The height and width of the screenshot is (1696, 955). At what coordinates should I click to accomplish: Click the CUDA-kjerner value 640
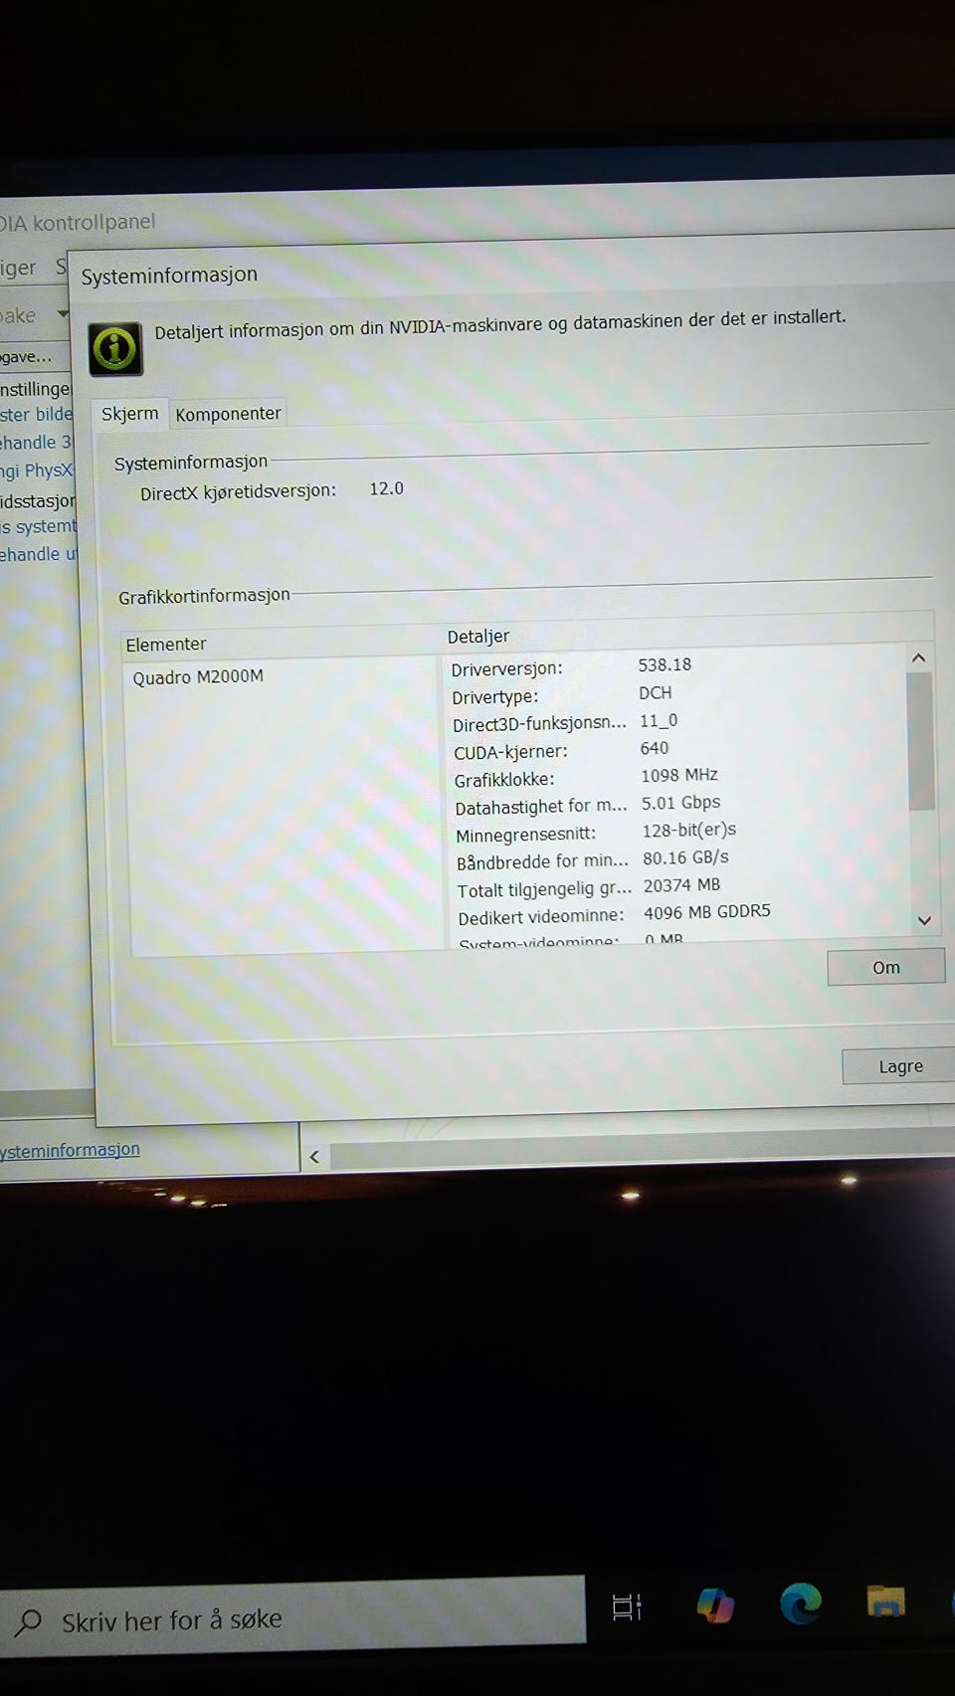coord(655,747)
